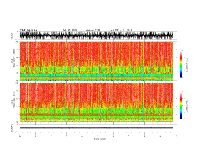Select the ch.2 "Frequency (kHz)" axis label

click(x=14, y=99)
